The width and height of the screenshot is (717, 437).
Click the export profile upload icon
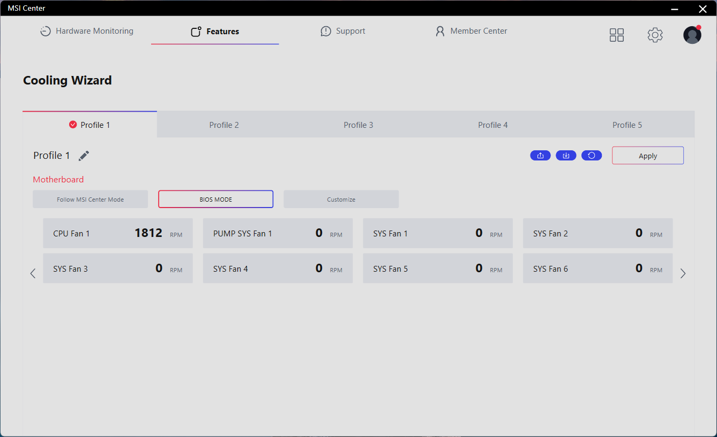540,156
